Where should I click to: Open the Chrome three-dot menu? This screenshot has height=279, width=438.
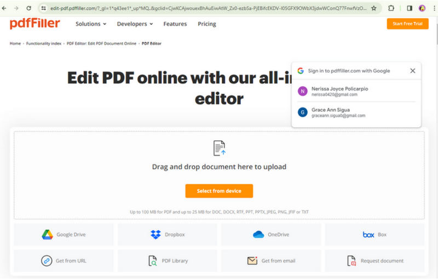pos(434,8)
